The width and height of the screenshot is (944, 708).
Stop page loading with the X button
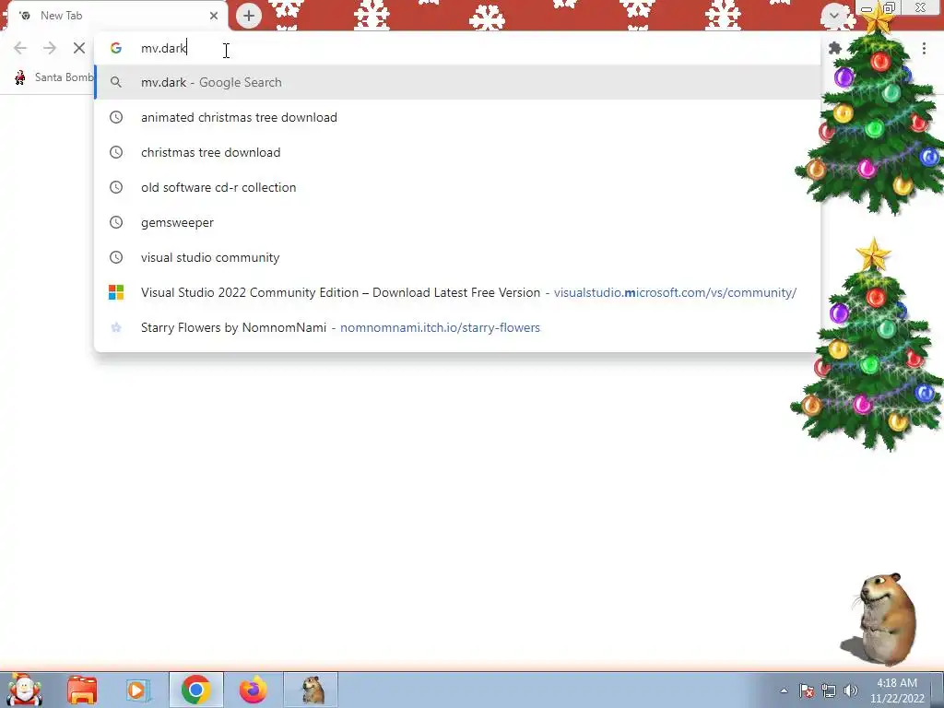(79, 48)
